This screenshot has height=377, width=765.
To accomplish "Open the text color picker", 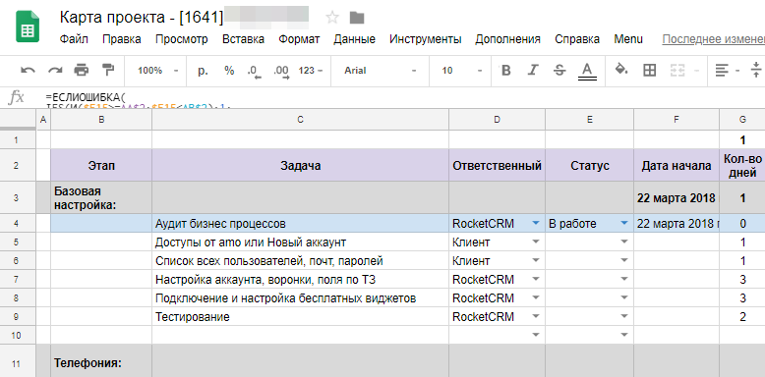I will (x=587, y=71).
